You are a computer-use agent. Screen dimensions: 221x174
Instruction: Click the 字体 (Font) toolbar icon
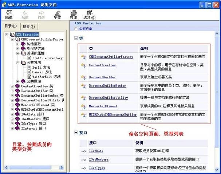pos(57,14)
